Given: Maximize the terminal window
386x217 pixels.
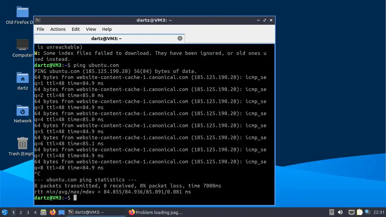Looking at the screenshot, I should [265, 20].
